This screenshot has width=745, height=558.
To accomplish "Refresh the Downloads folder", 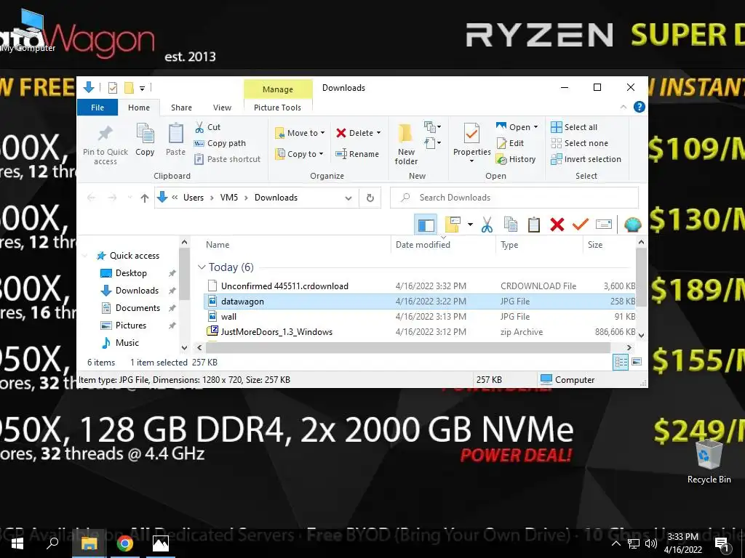I will (370, 198).
